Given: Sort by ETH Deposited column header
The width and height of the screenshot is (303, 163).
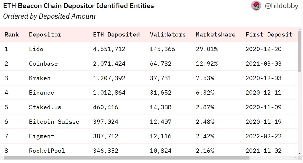Looking at the screenshot, I should [116, 35].
